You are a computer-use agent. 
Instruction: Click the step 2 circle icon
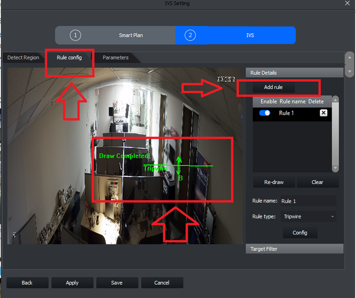tap(190, 35)
